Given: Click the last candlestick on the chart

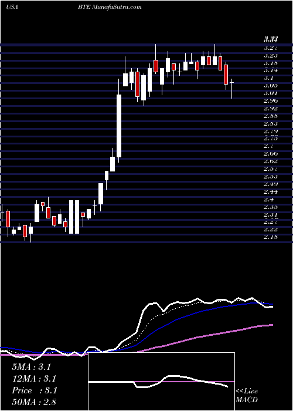Looking at the screenshot, I should point(232,88).
